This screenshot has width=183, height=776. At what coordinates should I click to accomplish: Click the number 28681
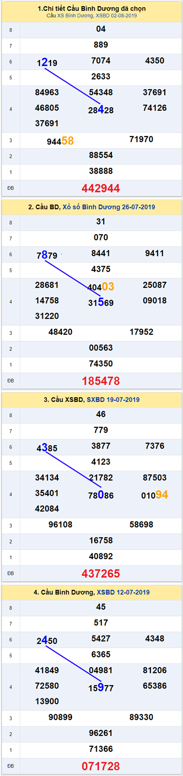coord(47,285)
